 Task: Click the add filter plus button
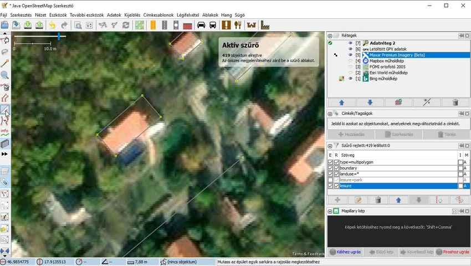337,200
